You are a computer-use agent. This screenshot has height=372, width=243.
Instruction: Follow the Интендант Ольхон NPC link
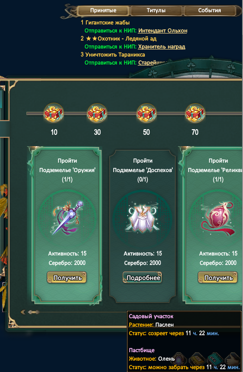click(x=163, y=31)
